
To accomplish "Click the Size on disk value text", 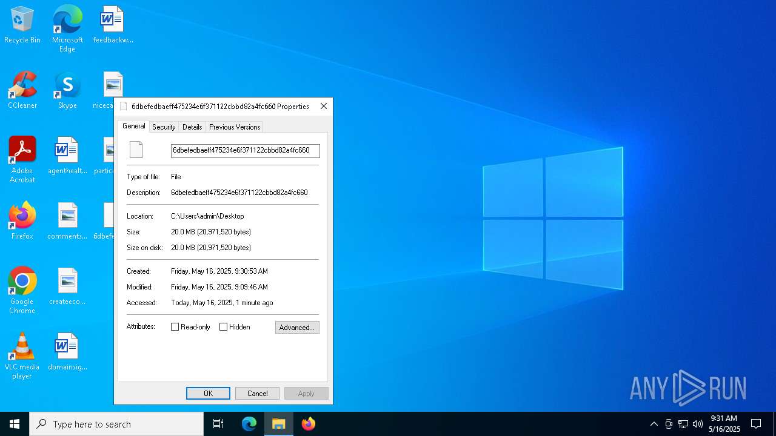I will (211, 248).
